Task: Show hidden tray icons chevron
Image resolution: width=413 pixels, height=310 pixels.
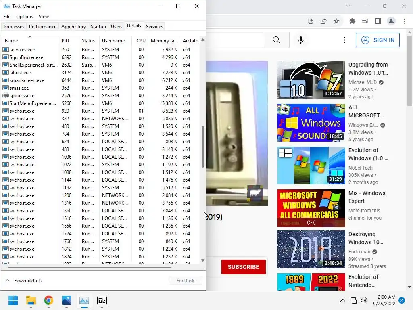Action: pos(343,300)
